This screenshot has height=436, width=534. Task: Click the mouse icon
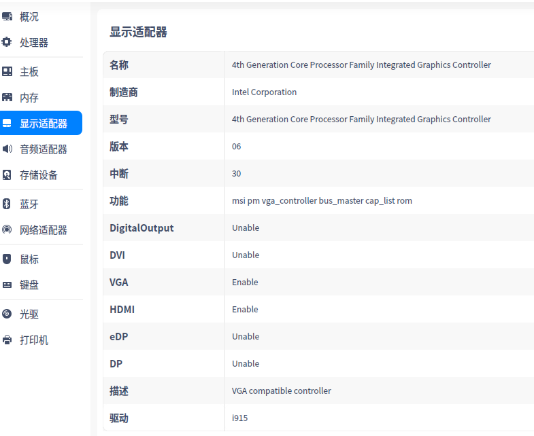7,259
